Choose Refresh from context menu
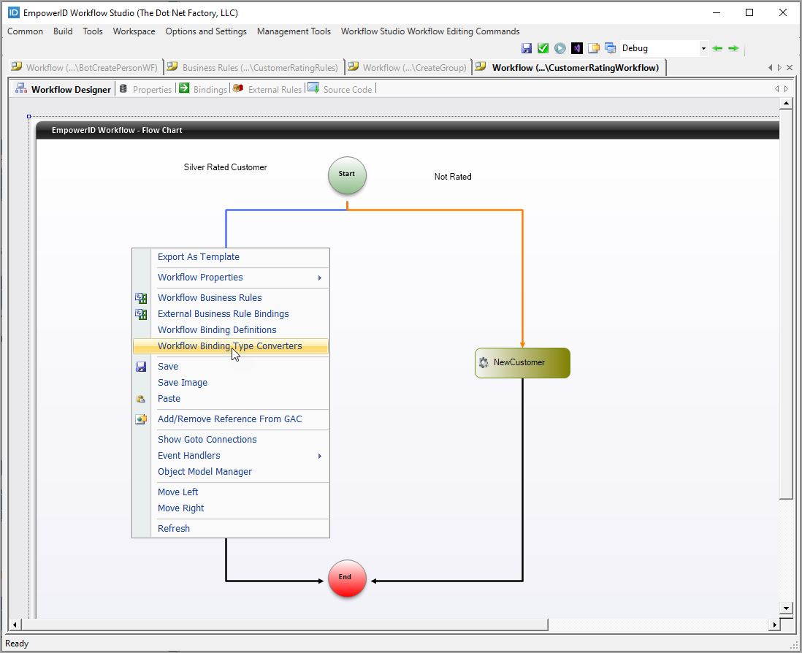Image resolution: width=802 pixels, height=653 pixels. click(173, 529)
